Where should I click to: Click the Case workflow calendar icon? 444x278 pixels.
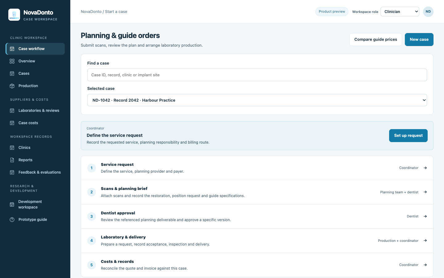coord(12,49)
